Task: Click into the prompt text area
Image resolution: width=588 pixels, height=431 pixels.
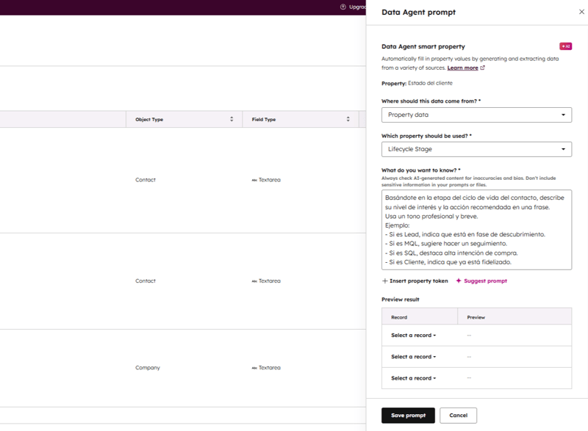Action: pos(476,230)
